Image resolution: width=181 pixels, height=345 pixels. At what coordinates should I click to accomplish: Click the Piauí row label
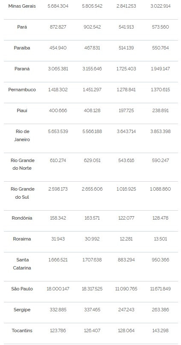pos(22,111)
